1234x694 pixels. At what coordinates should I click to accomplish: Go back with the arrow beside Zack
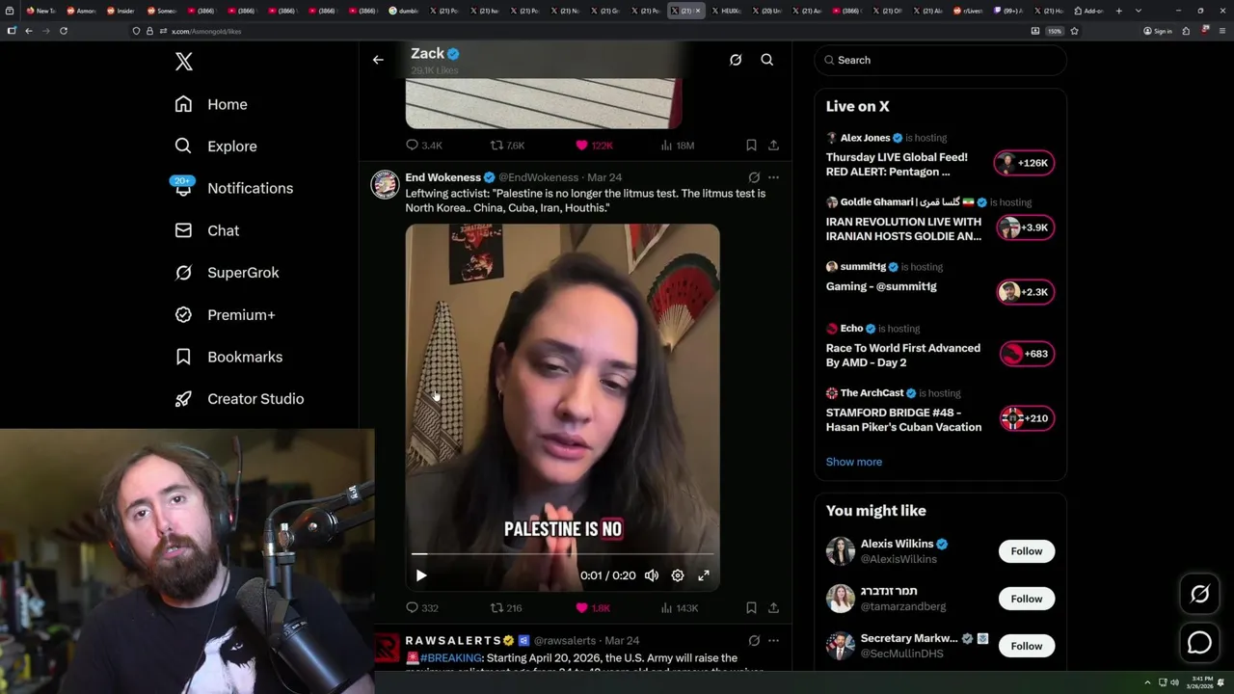(x=378, y=60)
